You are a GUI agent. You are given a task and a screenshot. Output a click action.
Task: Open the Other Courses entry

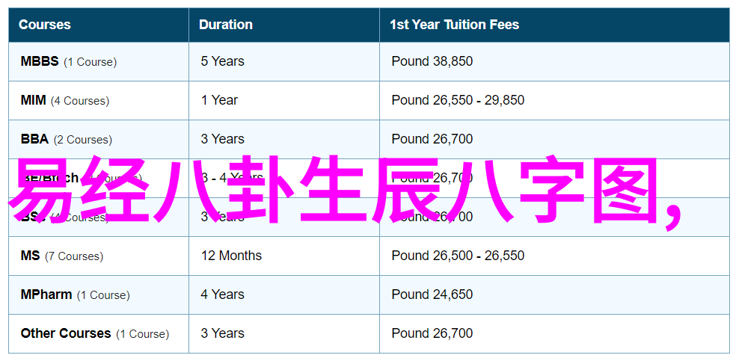(x=95, y=334)
